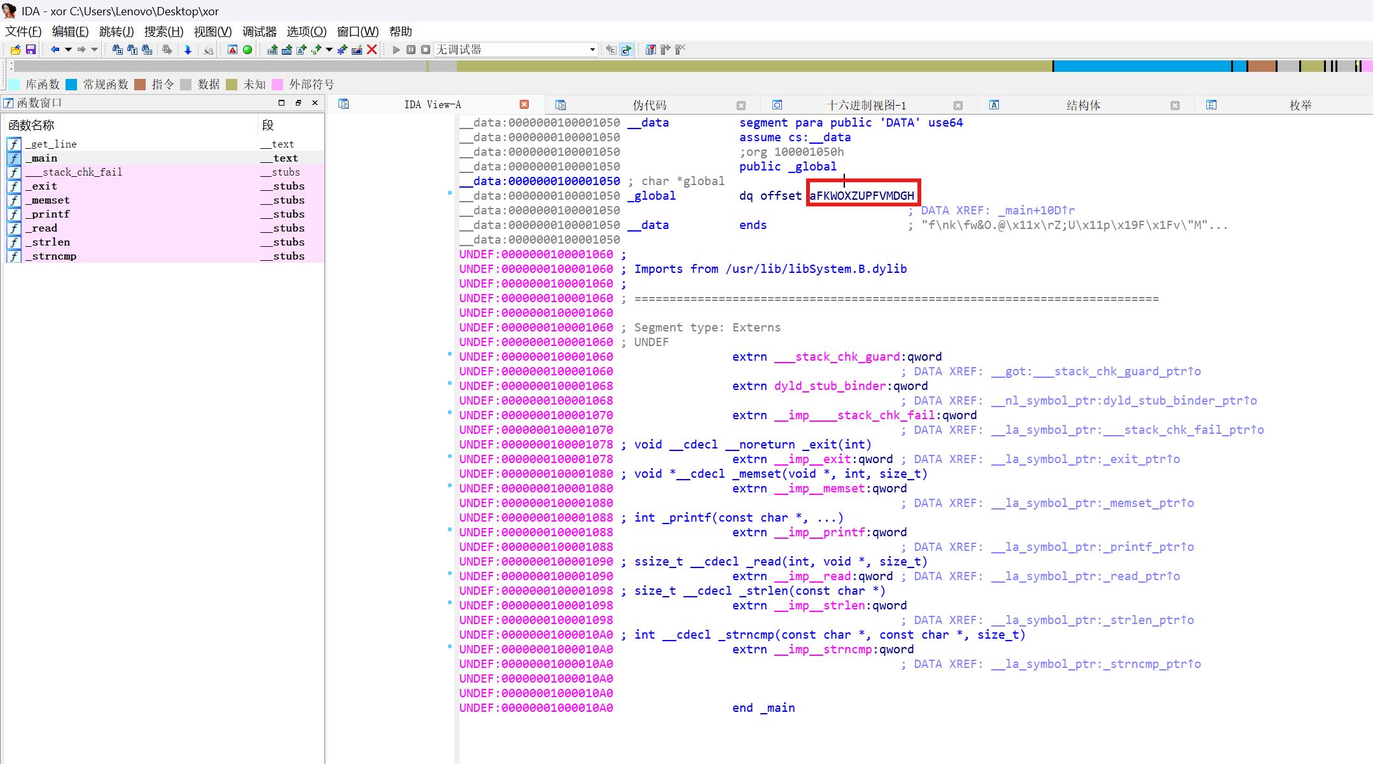Click the make code toolbar icon

(x=273, y=50)
